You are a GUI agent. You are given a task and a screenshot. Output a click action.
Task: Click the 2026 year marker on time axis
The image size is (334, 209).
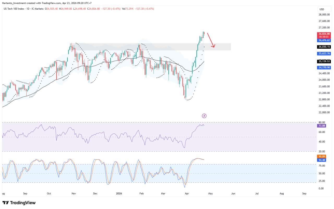pos(119,194)
